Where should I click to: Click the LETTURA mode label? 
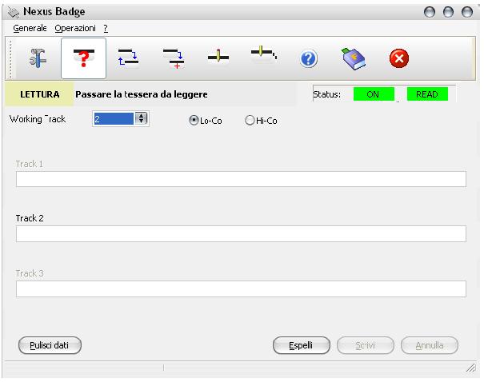39,94
